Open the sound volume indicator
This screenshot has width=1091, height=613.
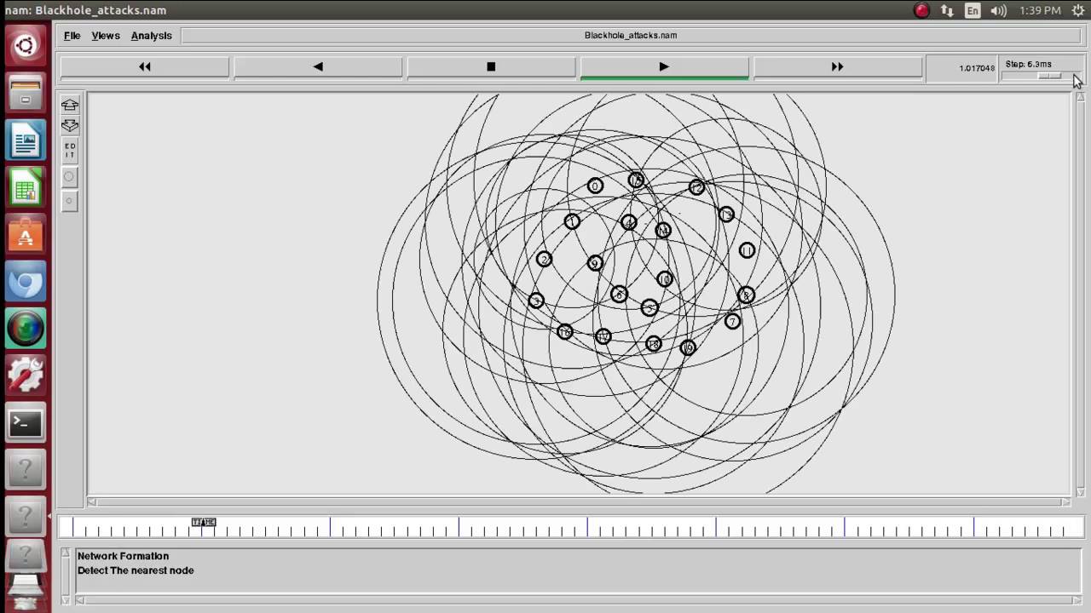999,10
